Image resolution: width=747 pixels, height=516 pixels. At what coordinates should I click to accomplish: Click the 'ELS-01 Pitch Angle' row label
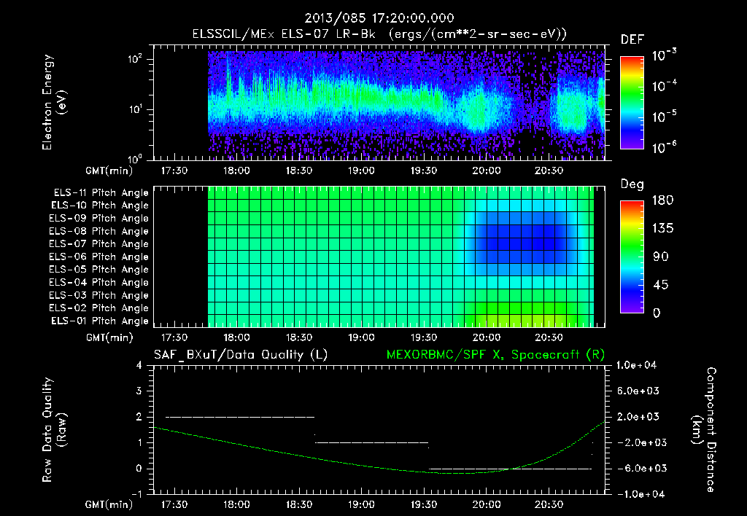(x=100, y=321)
